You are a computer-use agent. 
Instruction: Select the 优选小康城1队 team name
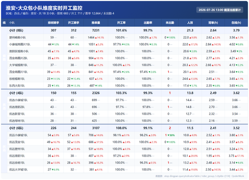(x=18, y=100)
